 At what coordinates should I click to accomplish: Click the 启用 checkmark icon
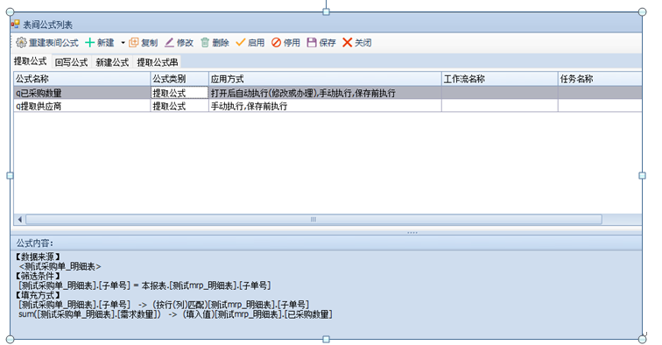click(x=240, y=43)
